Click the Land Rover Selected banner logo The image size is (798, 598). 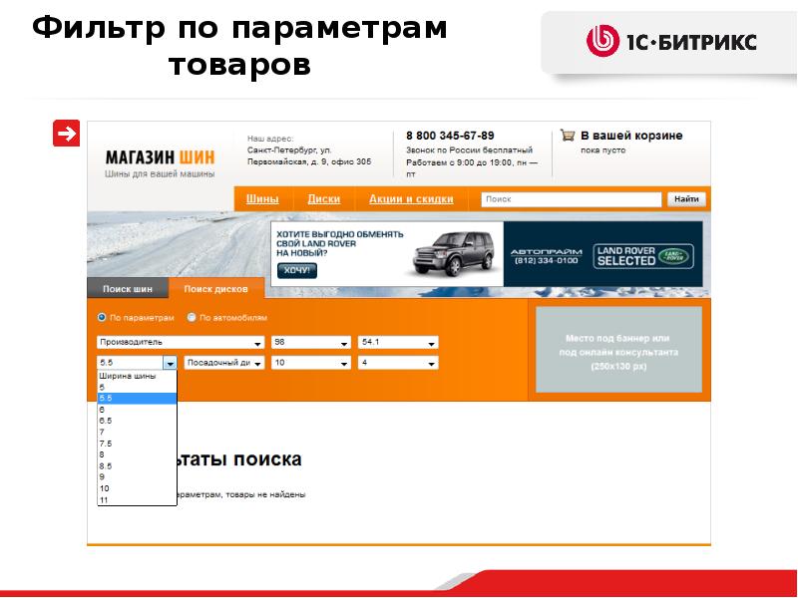(x=643, y=256)
